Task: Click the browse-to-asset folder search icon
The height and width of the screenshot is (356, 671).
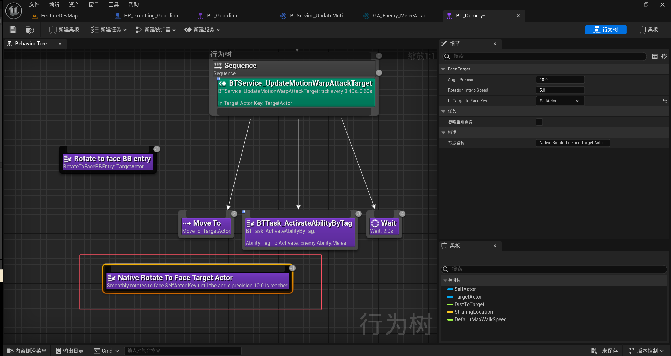Action: (30, 29)
